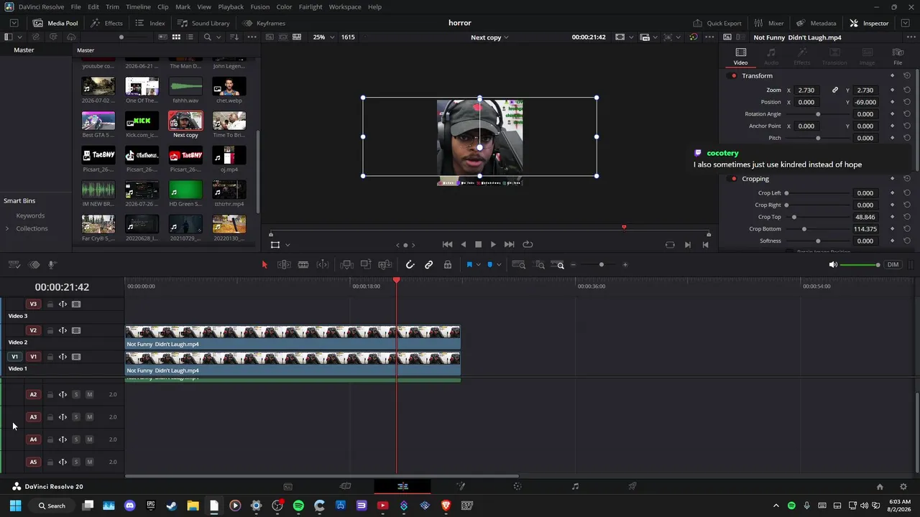Solo audio track A3
The width and height of the screenshot is (920, 517).
(76, 417)
